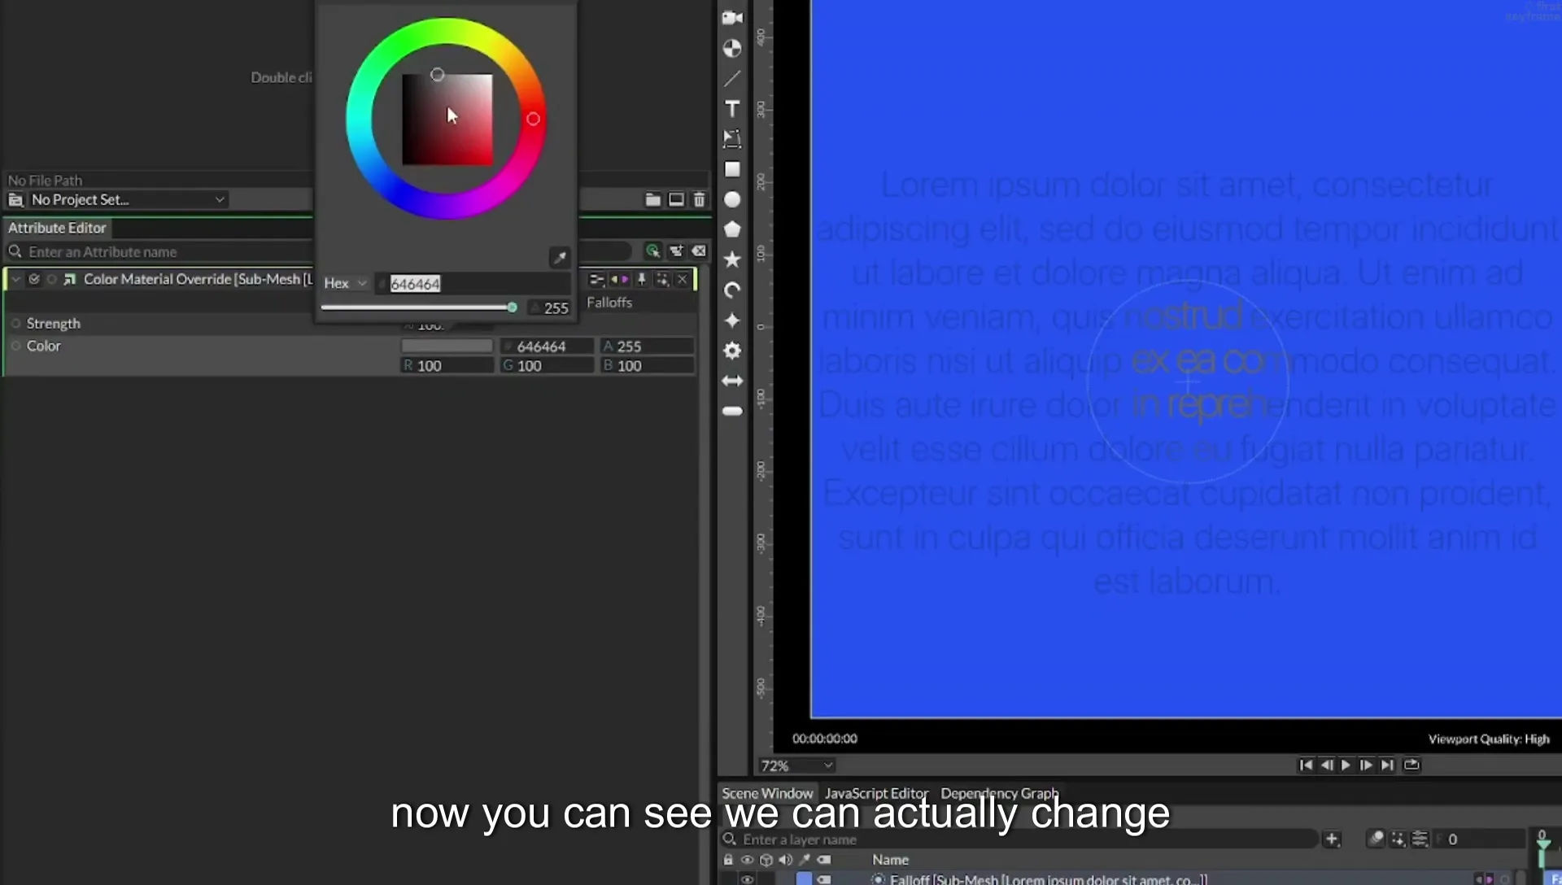Add a new layer with the plus button

click(x=1332, y=839)
